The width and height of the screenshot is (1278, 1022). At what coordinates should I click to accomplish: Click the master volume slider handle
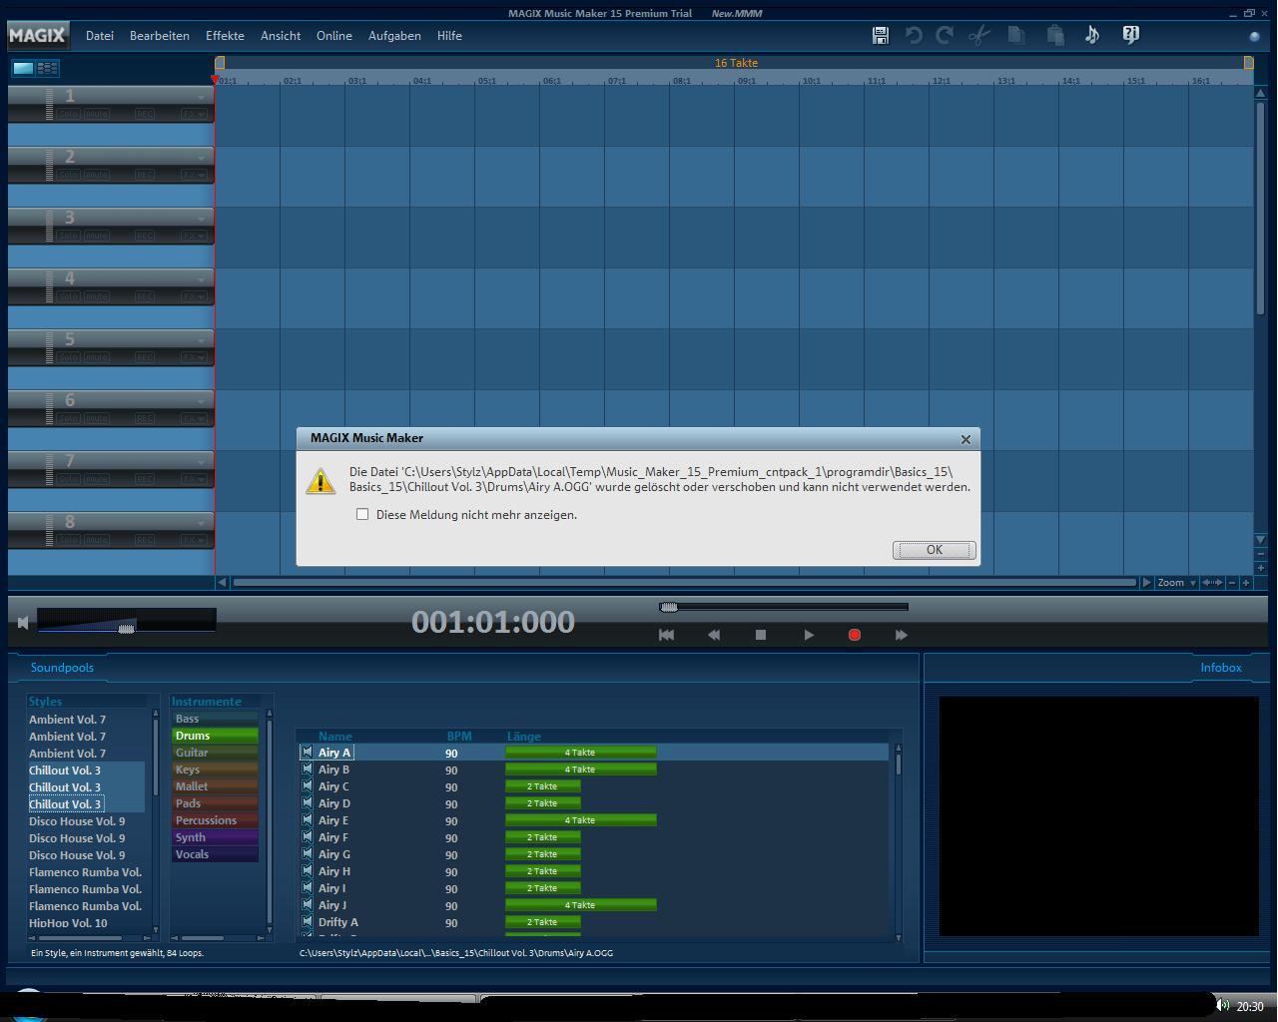126,628
